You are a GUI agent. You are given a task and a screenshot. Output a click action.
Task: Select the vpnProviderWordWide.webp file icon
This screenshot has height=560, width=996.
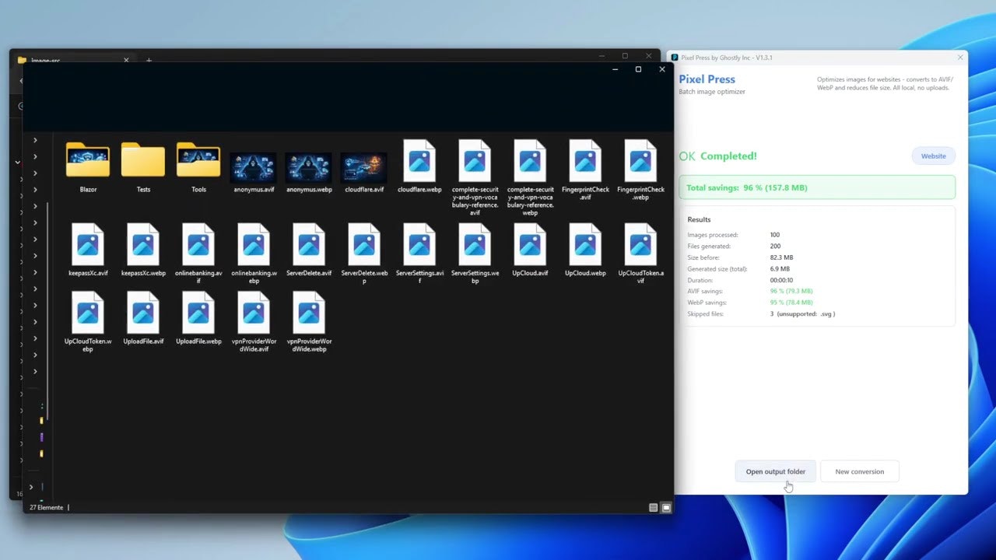pos(309,313)
